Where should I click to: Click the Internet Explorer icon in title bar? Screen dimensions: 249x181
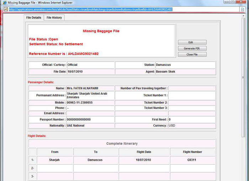click(4, 3)
